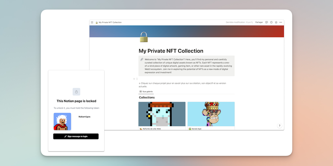The width and height of the screenshot is (333, 166).
Task: Click the Collections heading
Action: [x=147, y=97]
